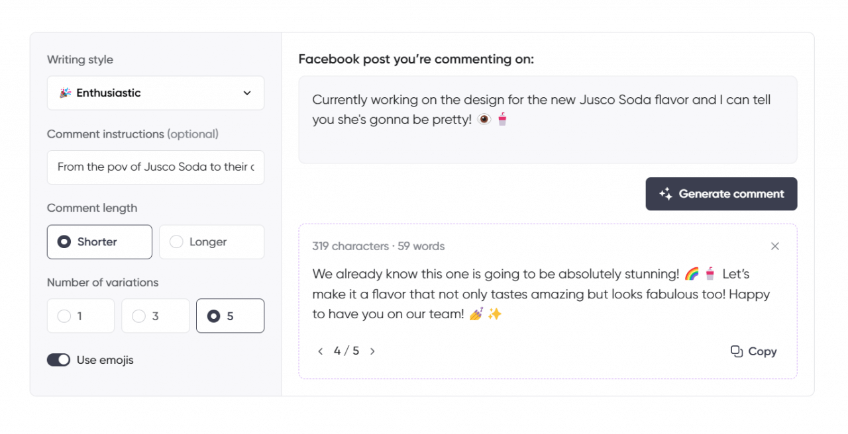Click Generate comment

pos(721,194)
